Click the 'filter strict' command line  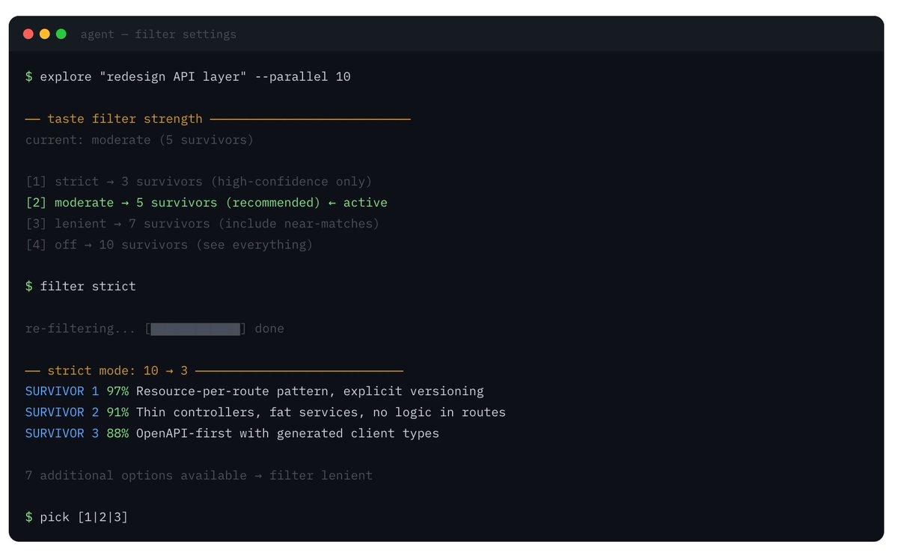coord(88,287)
